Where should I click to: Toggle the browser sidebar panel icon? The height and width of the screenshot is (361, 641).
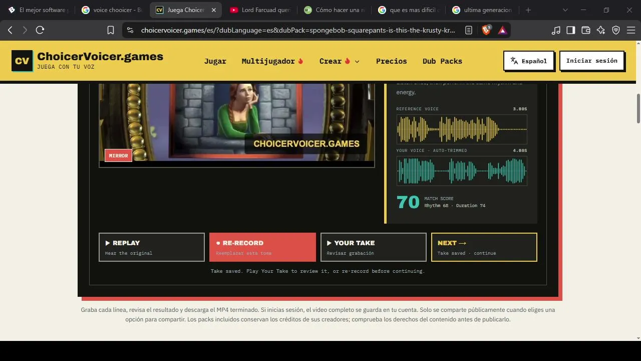click(570, 30)
